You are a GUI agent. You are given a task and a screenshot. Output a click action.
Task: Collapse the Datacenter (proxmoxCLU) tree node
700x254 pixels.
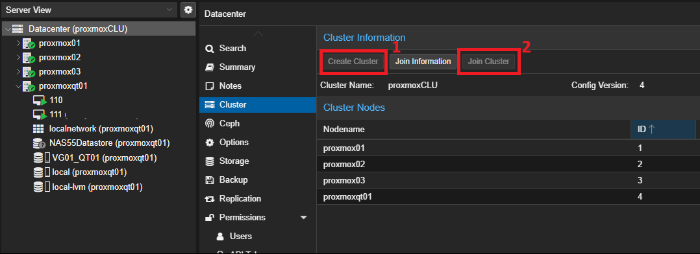coord(8,29)
